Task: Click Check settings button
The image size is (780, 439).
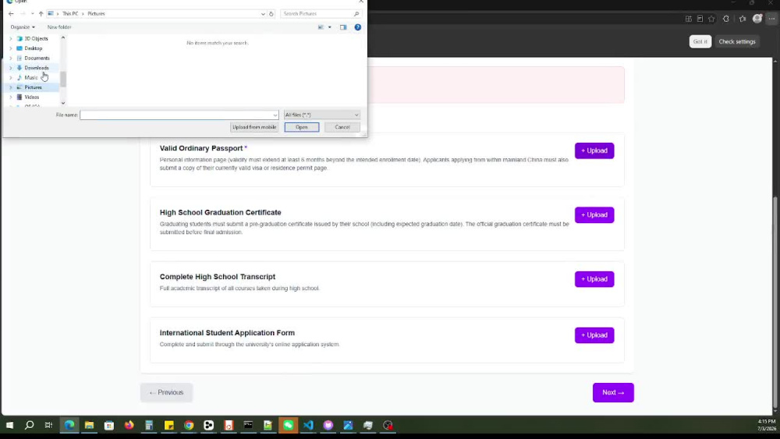Action: [x=737, y=42]
